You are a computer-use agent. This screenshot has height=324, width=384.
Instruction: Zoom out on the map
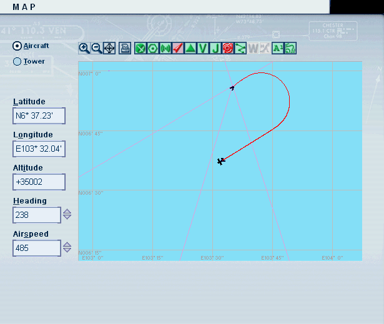97,48
